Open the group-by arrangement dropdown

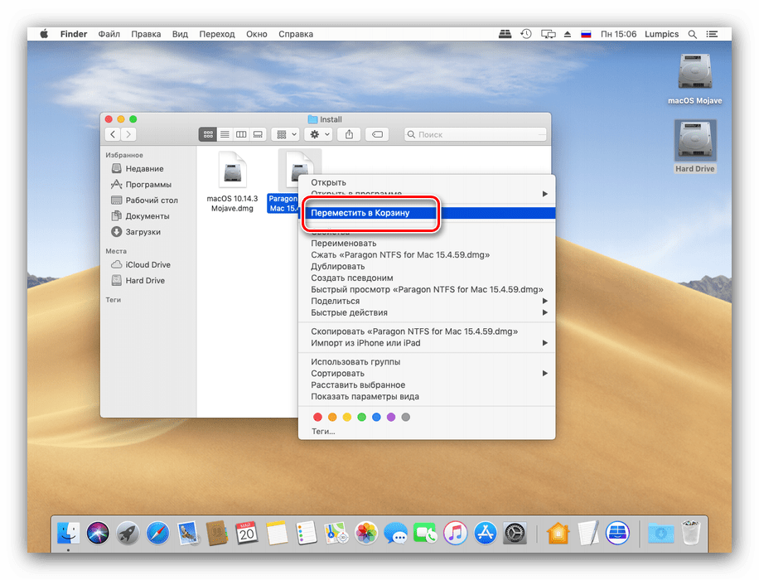coord(286,134)
